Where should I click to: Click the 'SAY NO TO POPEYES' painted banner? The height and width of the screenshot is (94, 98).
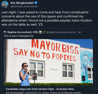pyautogui.click(x=45, y=55)
